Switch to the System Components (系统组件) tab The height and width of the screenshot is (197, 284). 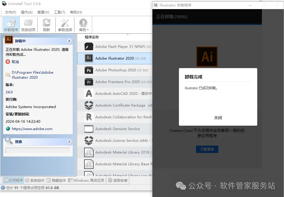35,180
